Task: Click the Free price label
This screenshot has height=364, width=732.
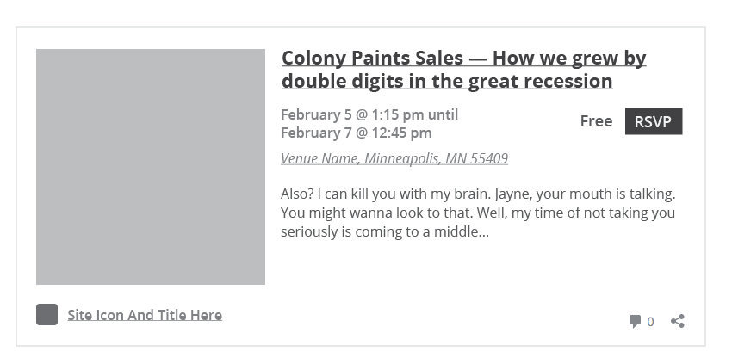Action: (596, 121)
